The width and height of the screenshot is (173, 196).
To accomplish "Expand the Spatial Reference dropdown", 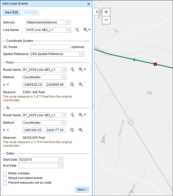I will 82,54.
